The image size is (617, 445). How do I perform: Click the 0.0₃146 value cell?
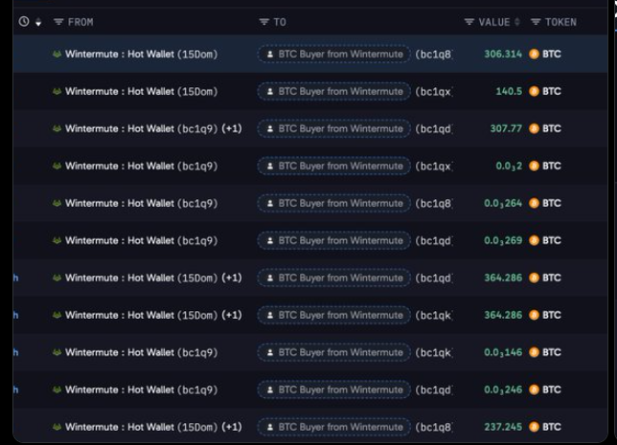(503, 352)
